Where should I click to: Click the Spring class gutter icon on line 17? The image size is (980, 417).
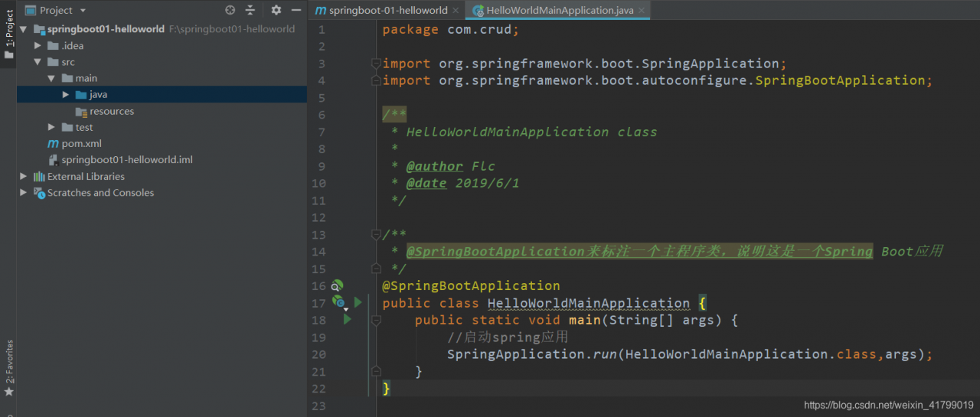[338, 302]
